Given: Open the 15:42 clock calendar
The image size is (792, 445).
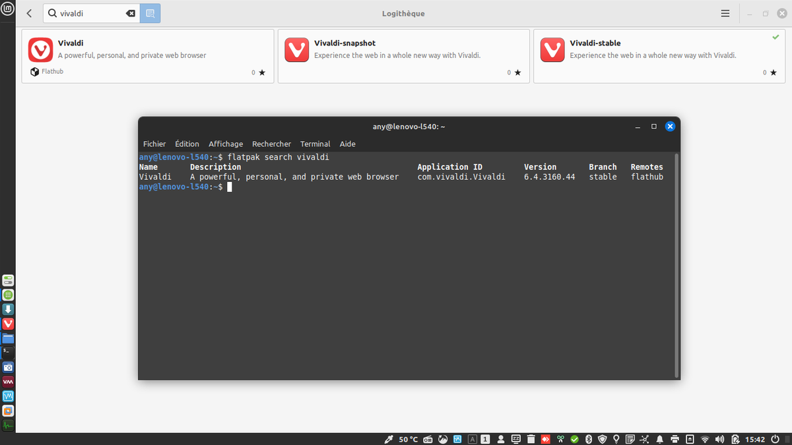Looking at the screenshot, I should [x=755, y=439].
